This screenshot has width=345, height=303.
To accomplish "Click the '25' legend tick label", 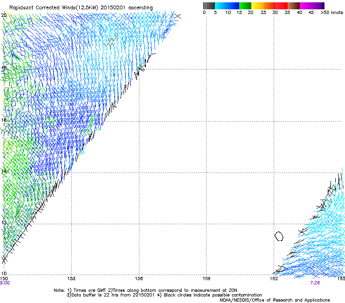I will (263, 13).
